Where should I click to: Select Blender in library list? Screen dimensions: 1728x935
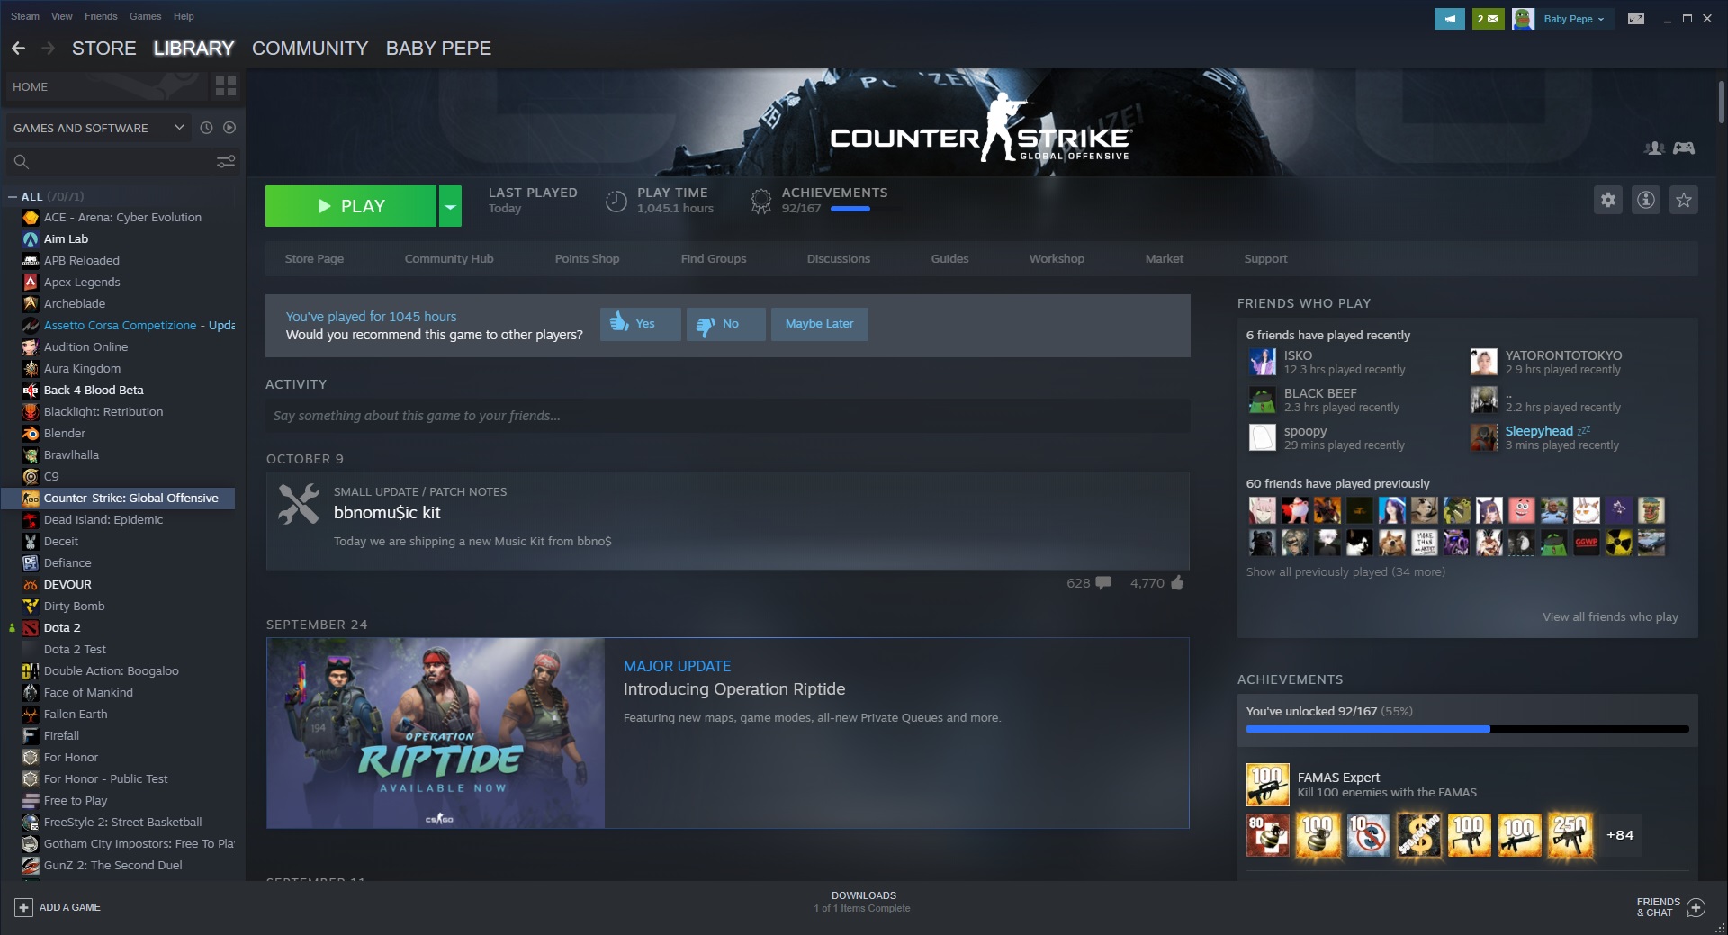[x=119, y=434]
